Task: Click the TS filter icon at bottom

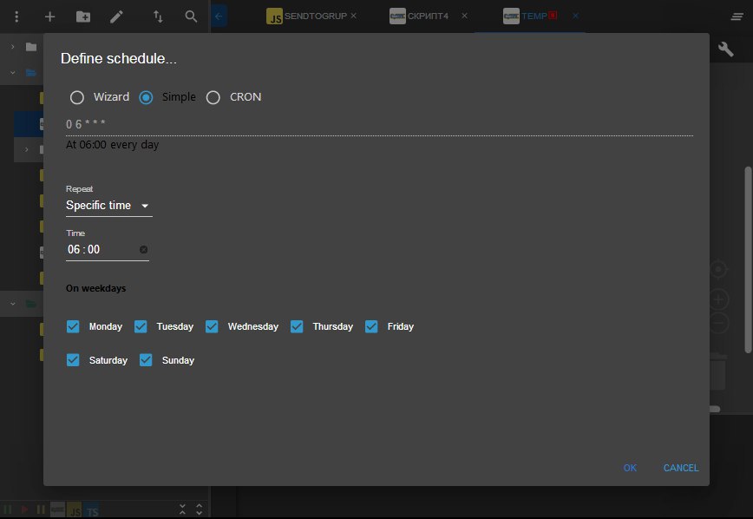Action: click(92, 510)
